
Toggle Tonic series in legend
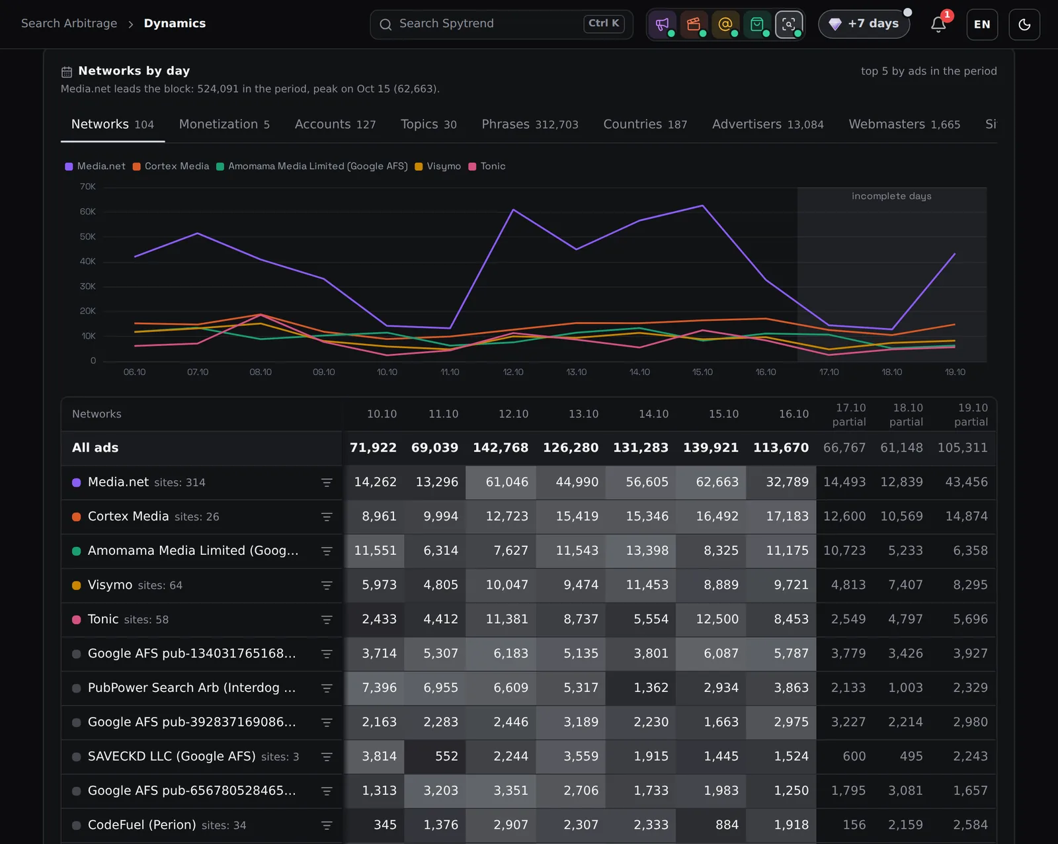pos(487,166)
